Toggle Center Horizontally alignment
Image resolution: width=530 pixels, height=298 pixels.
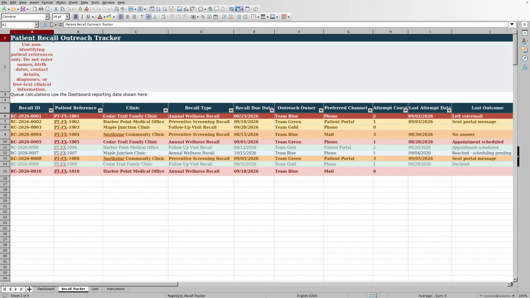[x=127, y=17]
